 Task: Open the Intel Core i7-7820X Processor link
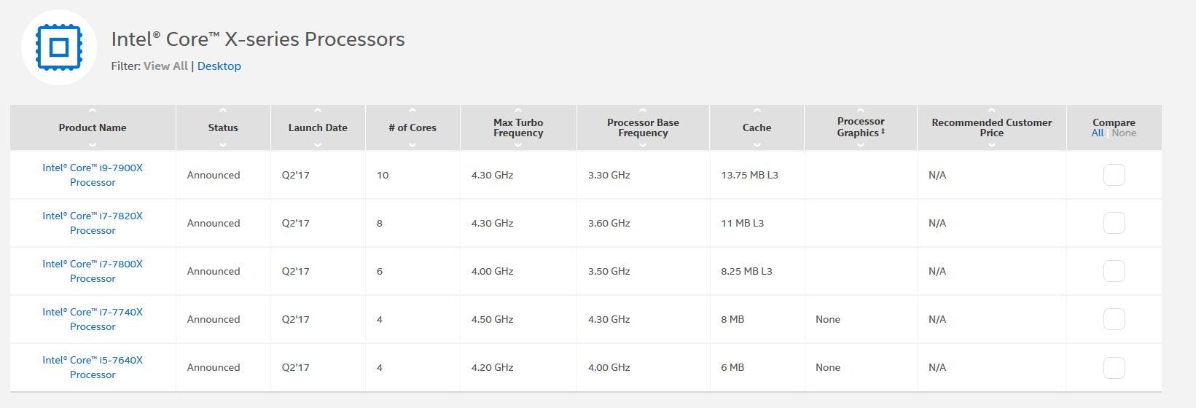click(x=93, y=223)
